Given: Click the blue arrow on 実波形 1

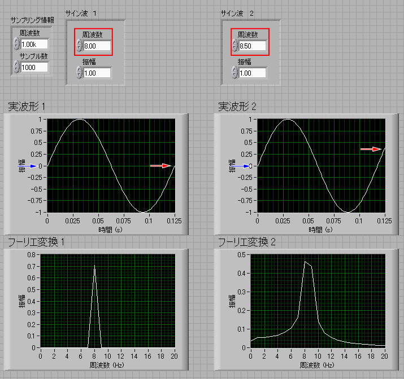Looking at the screenshot, I should pos(33,166).
